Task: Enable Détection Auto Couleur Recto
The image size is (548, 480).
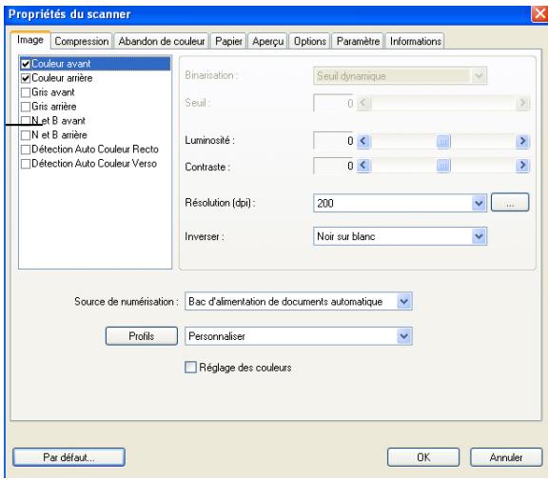Action: click(x=26, y=150)
